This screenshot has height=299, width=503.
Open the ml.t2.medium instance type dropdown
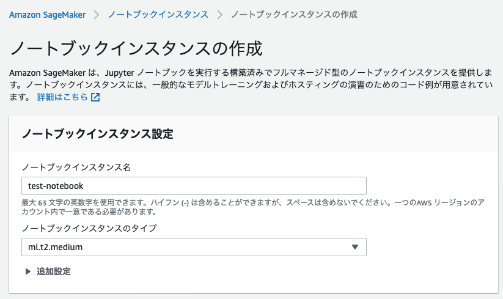(x=194, y=247)
